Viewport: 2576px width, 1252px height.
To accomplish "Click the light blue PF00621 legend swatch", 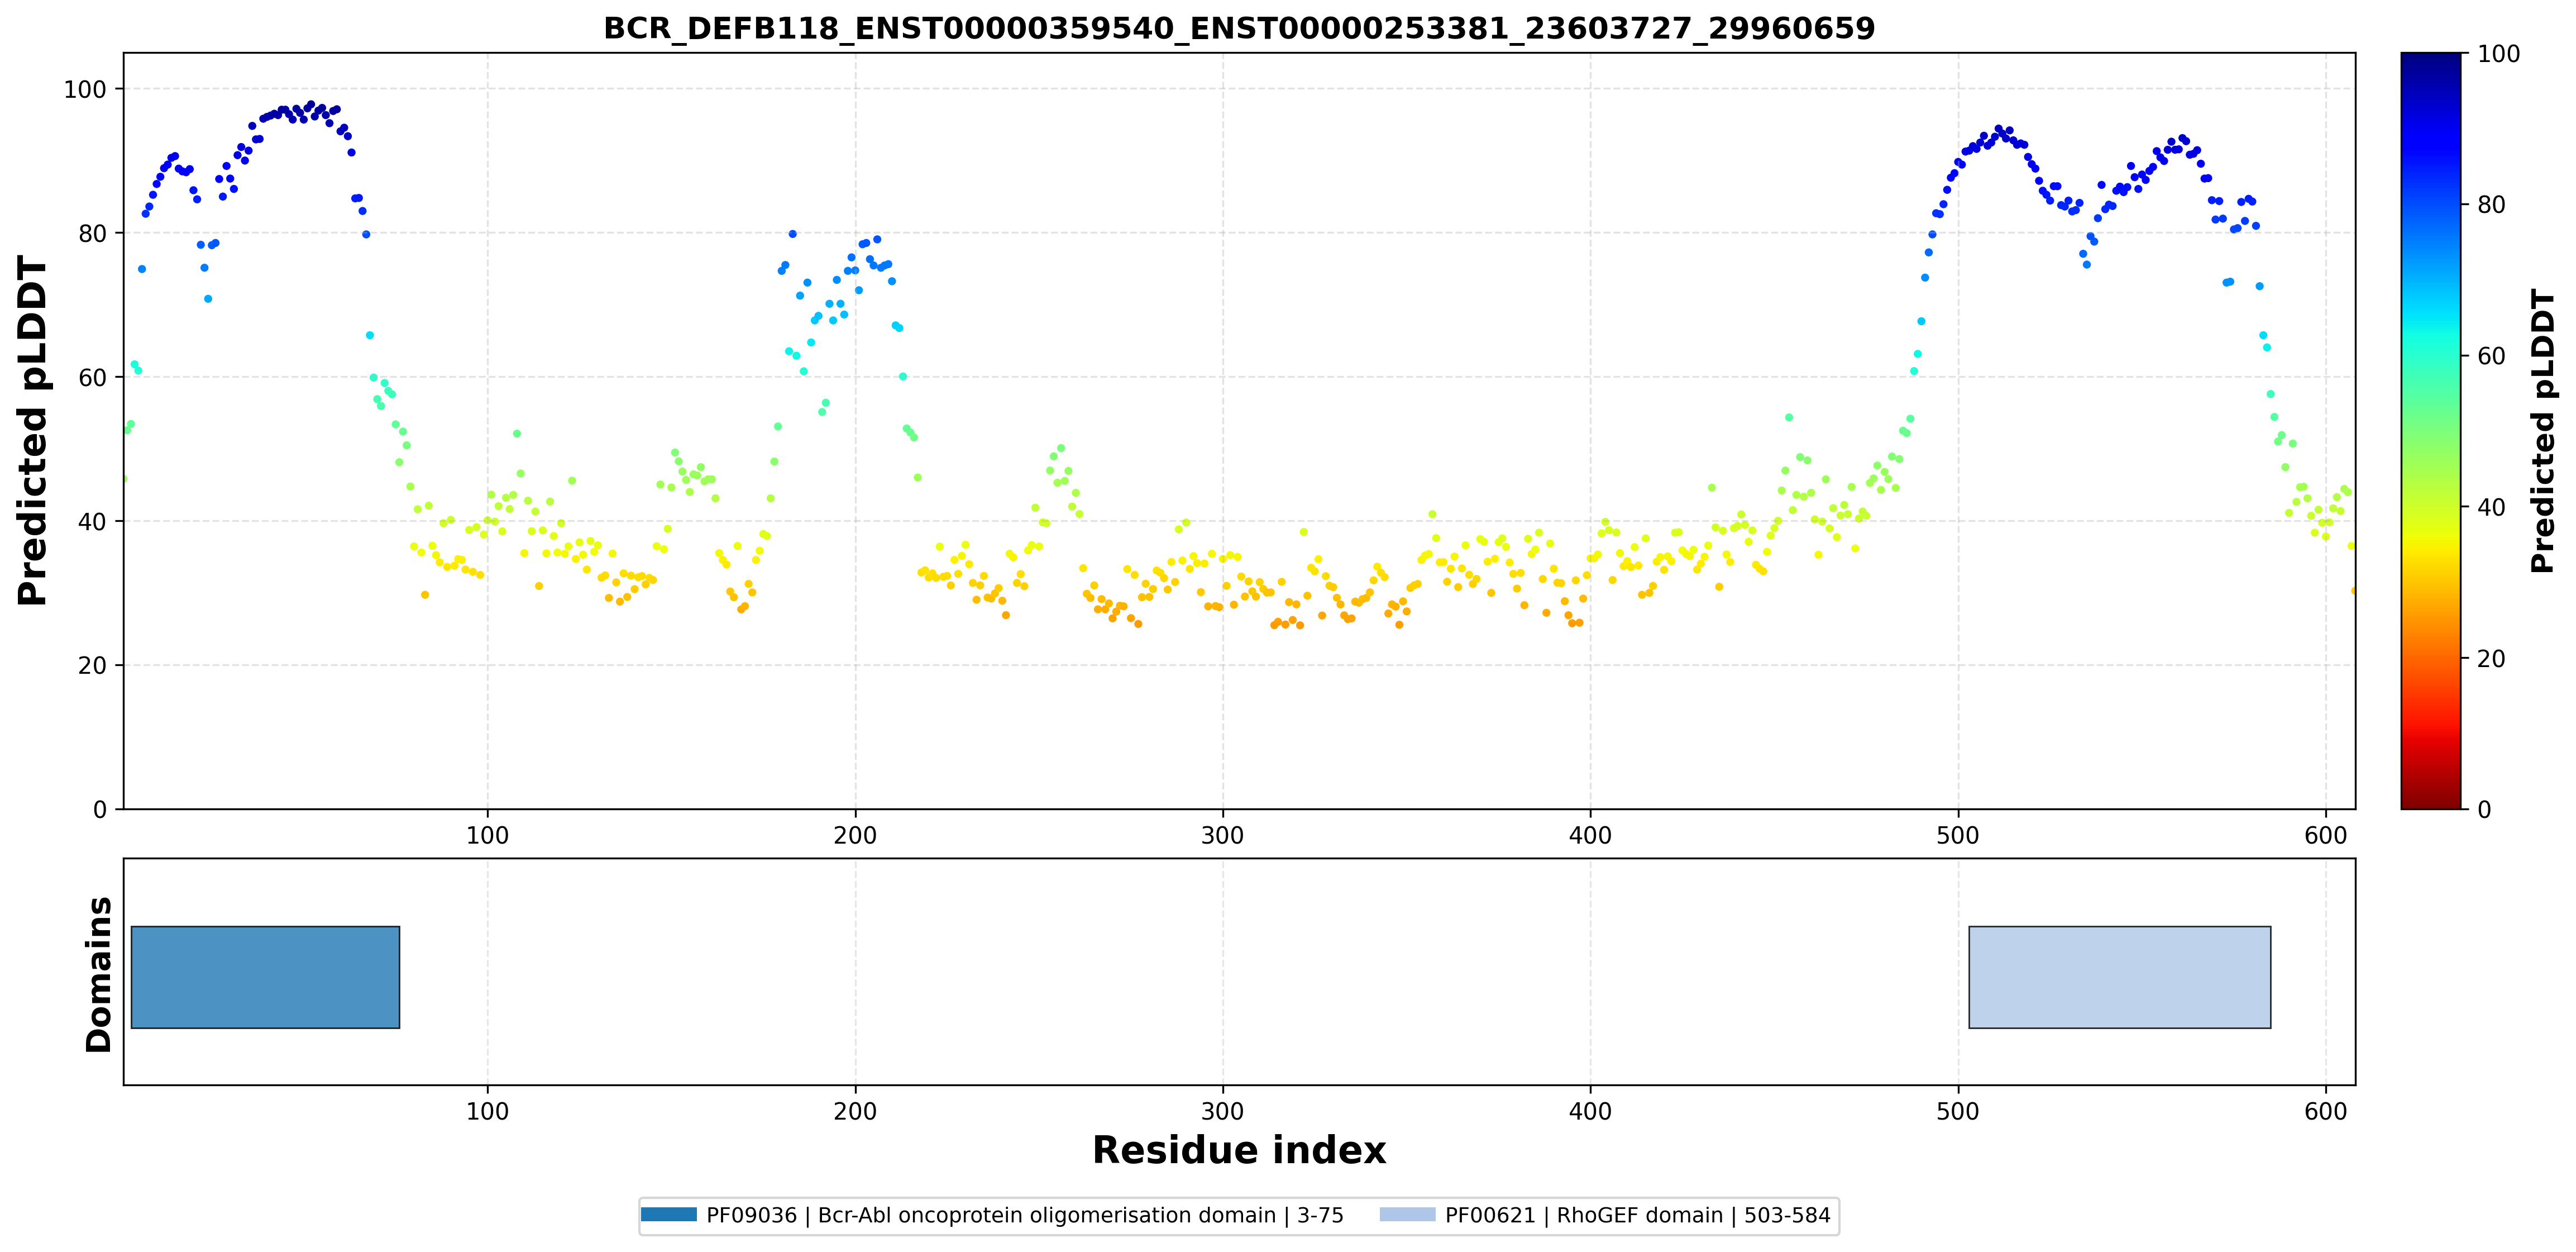I will click(x=1407, y=1215).
